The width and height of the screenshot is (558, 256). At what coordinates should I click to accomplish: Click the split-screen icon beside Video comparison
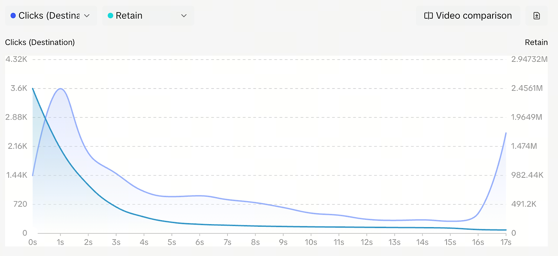click(428, 16)
